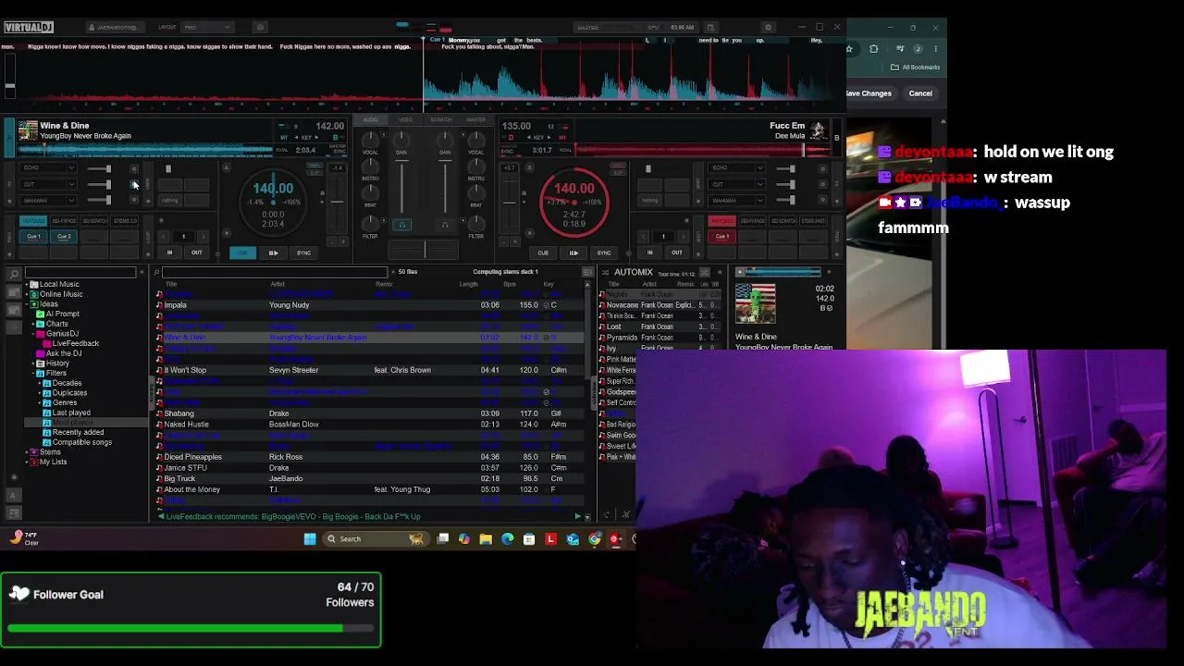This screenshot has width=1184, height=666.
Task: Set loop OUT on right deck
Action: tap(676, 253)
